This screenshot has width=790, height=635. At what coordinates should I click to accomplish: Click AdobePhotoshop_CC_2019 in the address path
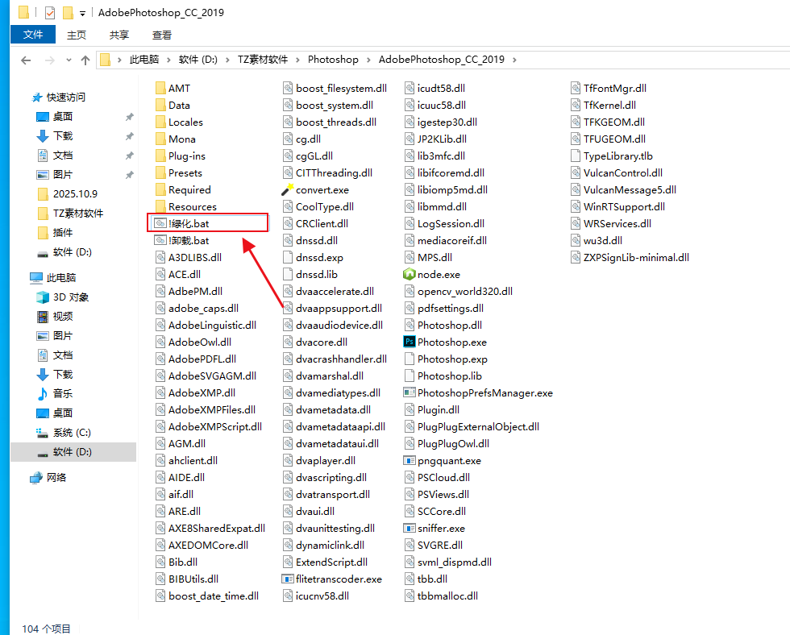pyautogui.click(x=442, y=60)
